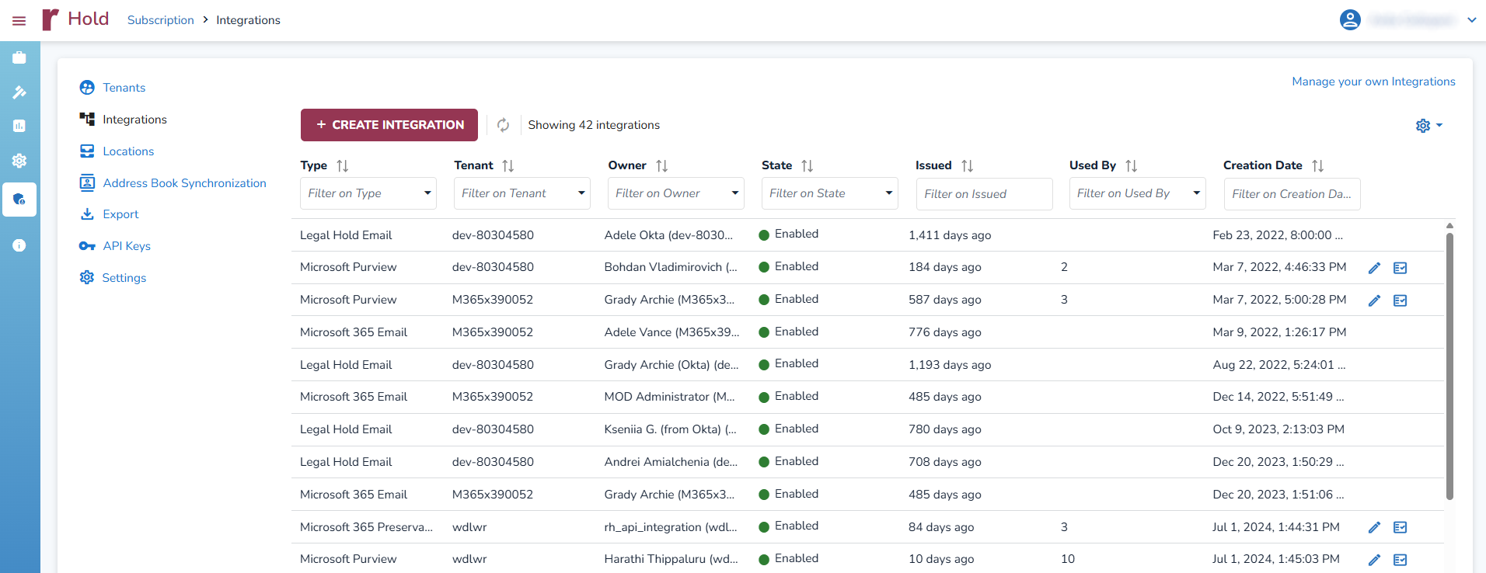Screen dimensions: 1486x573
Task: Edit the Bohdan Vladimirovich Microsoft Purview integration
Action: (1374, 268)
